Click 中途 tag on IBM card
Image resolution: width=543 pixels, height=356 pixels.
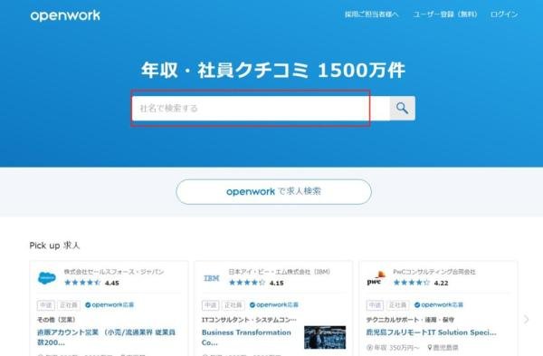pos(210,305)
